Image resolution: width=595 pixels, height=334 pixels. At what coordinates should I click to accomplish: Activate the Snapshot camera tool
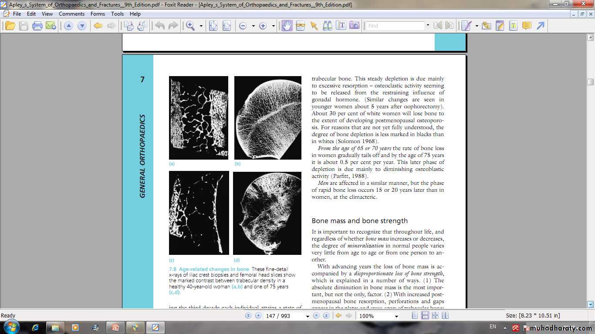click(x=355, y=26)
